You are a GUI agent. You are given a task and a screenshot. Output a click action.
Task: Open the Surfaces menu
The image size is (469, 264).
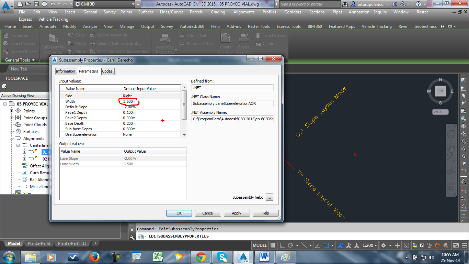click(x=146, y=12)
